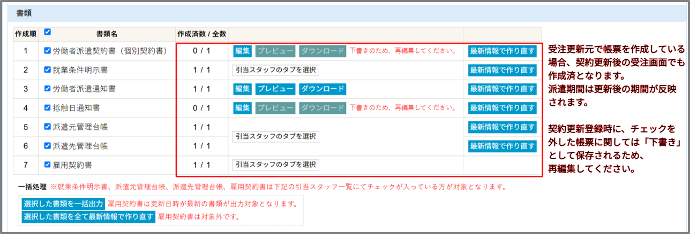Click 最新情報で作り直す for 派遣元管理台帳

tap(502, 127)
